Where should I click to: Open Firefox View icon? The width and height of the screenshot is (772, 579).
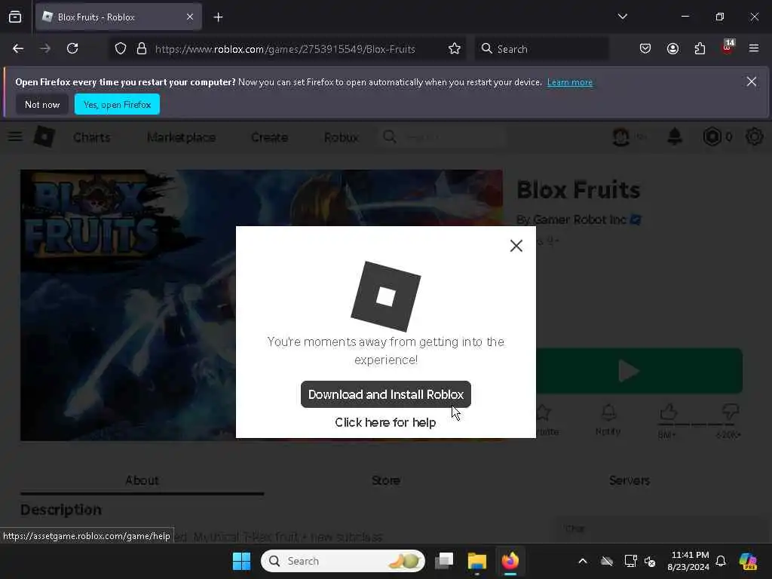click(15, 17)
